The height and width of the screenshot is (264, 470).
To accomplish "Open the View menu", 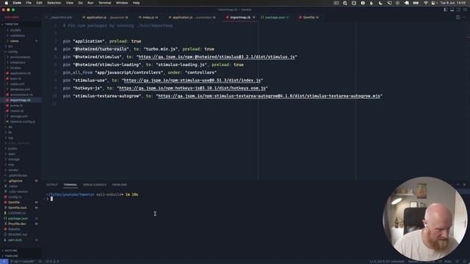I will click(x=70, y=3).
